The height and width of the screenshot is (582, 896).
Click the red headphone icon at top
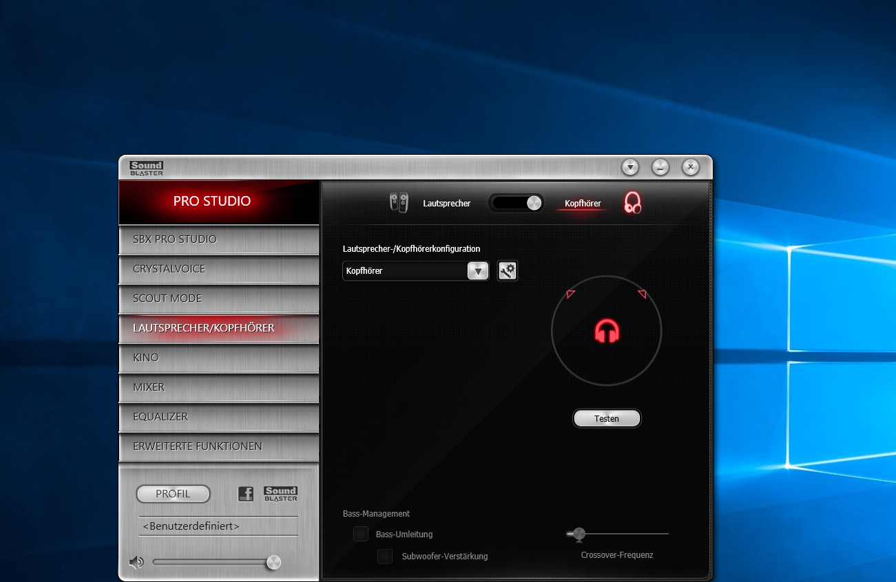tap(633, 202)
